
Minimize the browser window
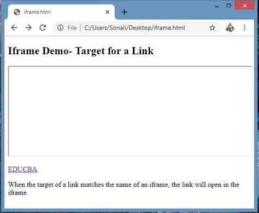click(x=216, y=6)
